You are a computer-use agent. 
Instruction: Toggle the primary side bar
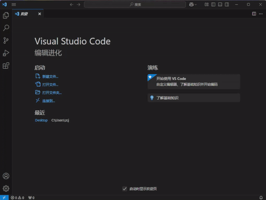click(x=213, y=5)
